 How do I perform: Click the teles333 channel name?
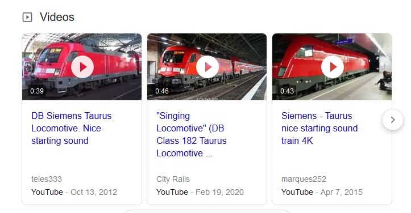point(47,179)
